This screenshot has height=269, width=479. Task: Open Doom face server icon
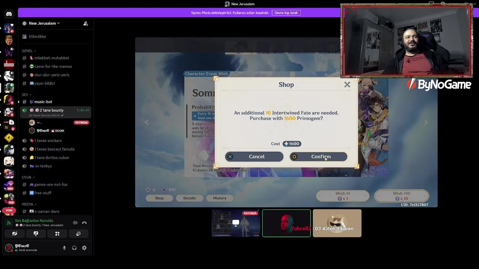[x=9, y=40]
